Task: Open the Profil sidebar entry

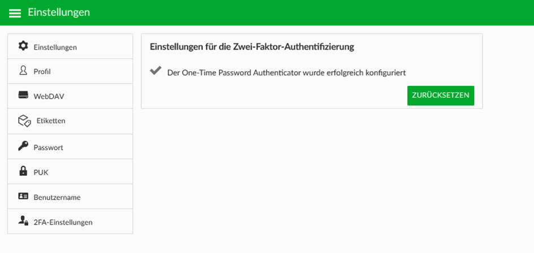Action: point(70,71)
